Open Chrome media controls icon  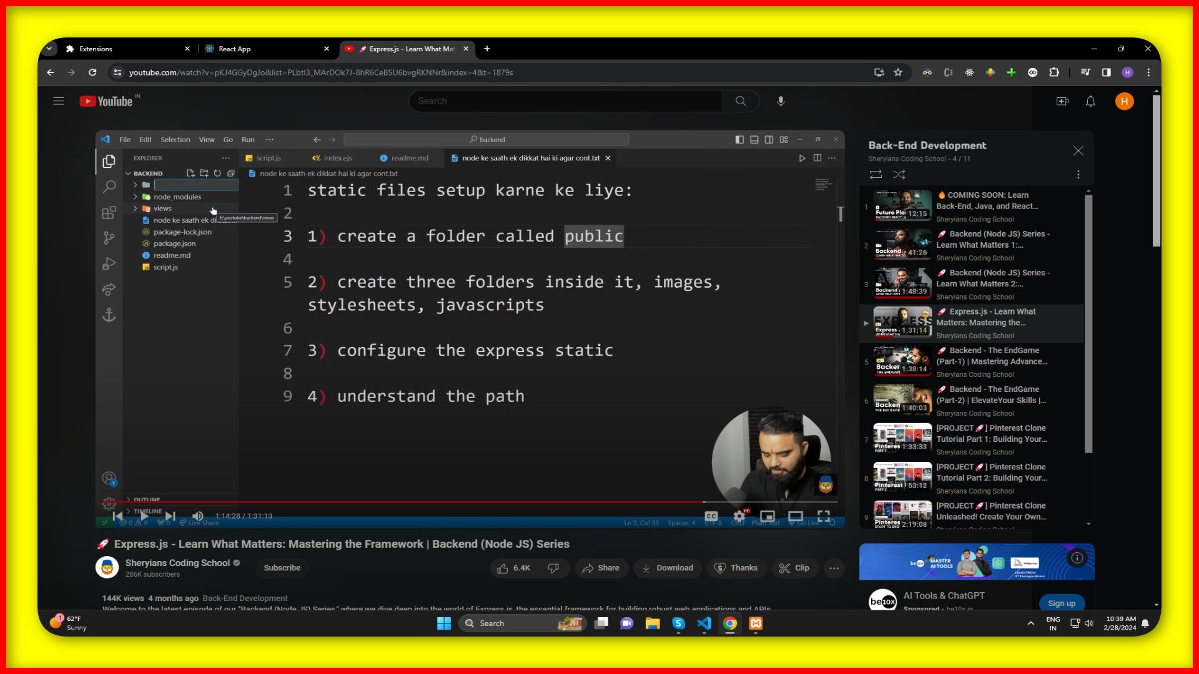(x=1085, y=72)
